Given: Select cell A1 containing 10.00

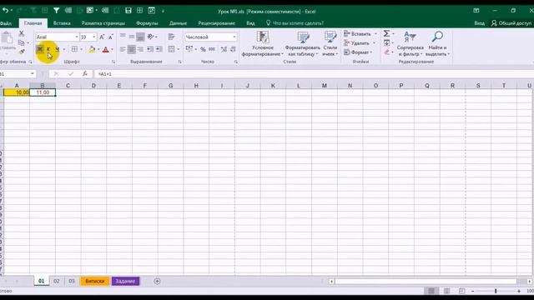Looking at the screenshot, I should tap(17, 92).
